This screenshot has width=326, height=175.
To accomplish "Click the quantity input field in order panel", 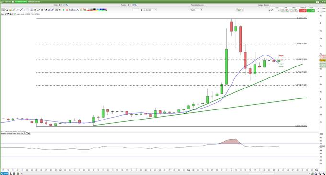I will (276, 10).
